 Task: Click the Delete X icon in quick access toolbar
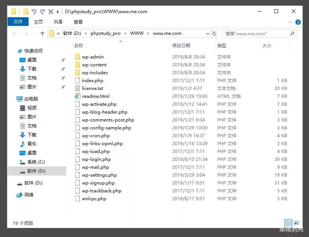[x=51, y=12]
